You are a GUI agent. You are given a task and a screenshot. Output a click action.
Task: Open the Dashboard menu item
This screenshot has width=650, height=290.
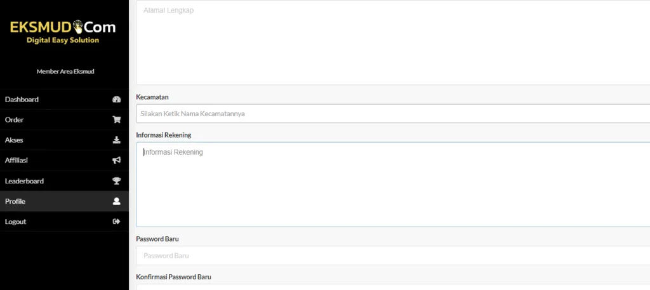[22, 100]
